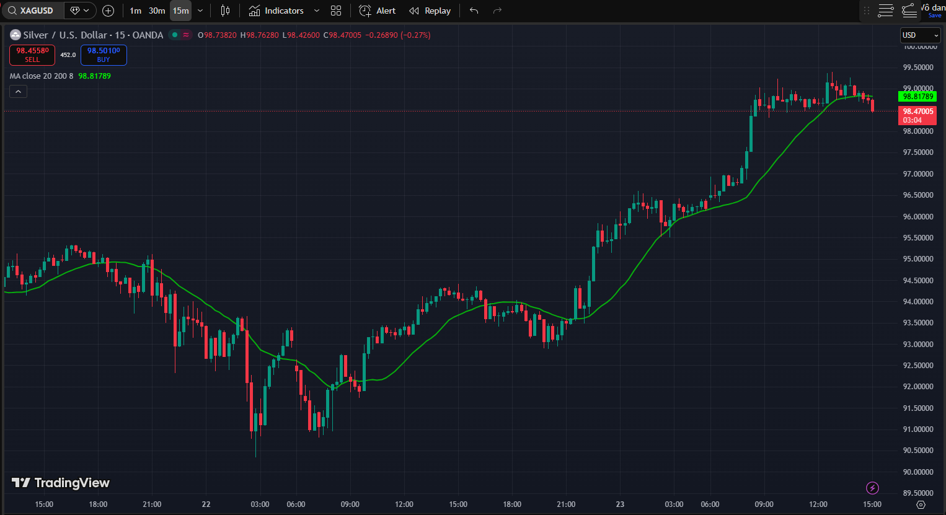Click the plus icon to add a symbol

pyautogui.click(x=108, y=11)
